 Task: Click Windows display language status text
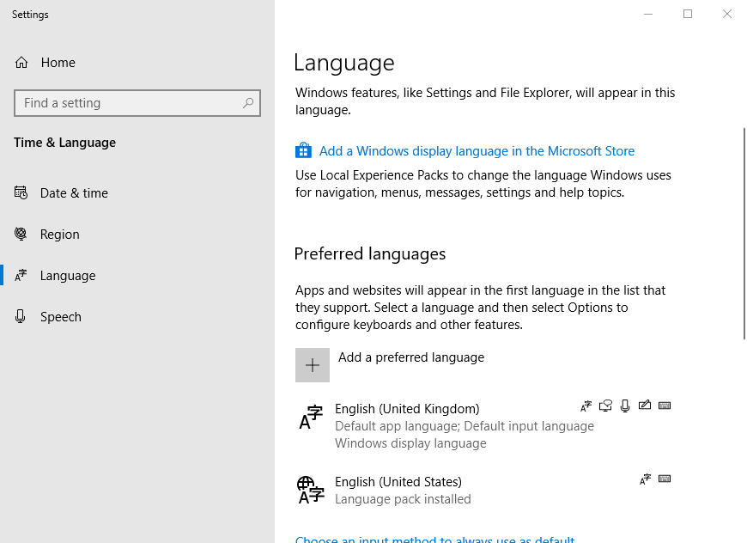410,443
